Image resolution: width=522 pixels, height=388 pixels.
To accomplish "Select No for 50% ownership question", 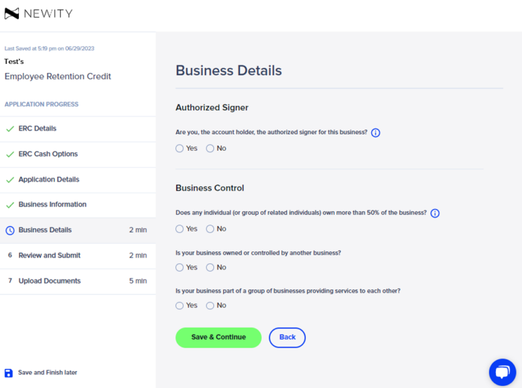I will click(x=210, y=229).
